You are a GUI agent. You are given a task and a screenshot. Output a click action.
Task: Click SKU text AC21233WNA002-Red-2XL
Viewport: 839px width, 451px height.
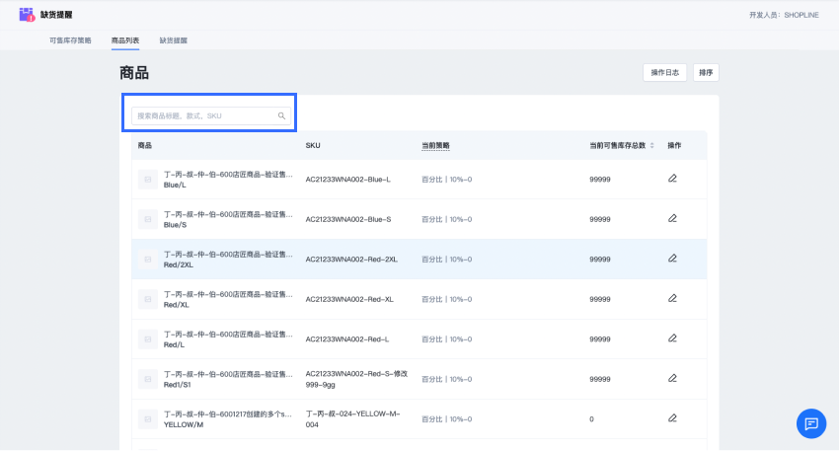coord(351,260)
